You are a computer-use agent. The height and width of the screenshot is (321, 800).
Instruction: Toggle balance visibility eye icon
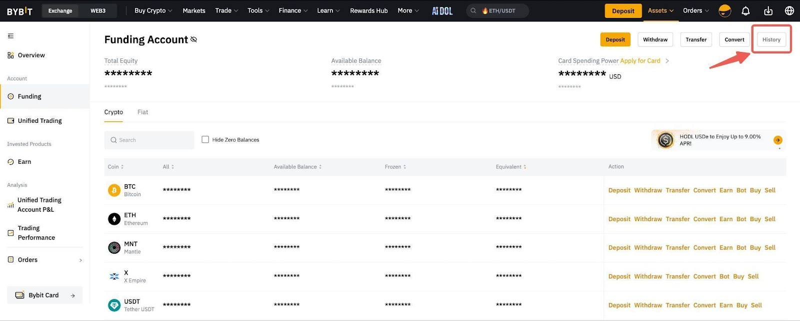click(x=194, y=39)
